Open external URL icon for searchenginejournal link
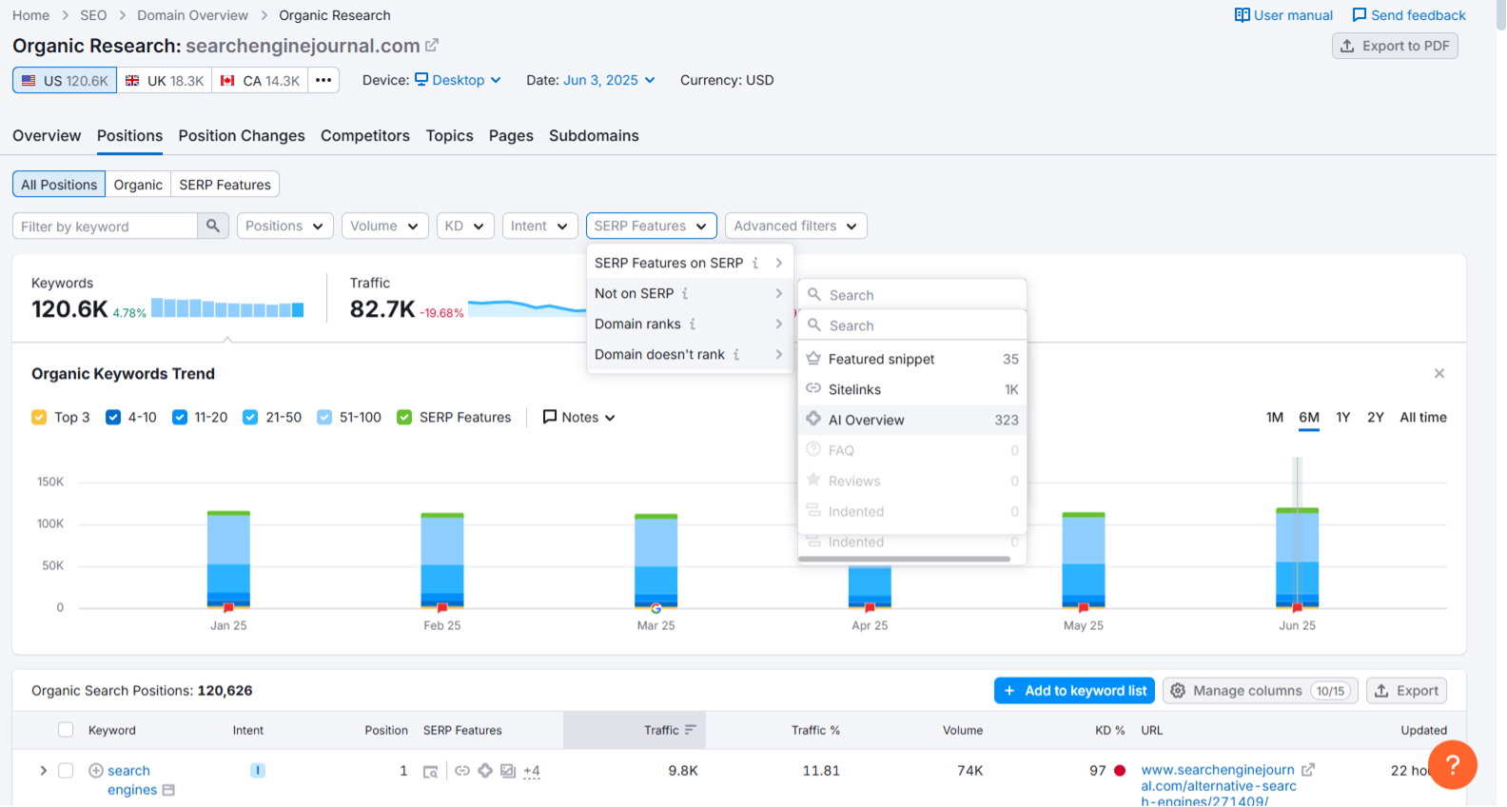1507x807 pixels. 1308,769
